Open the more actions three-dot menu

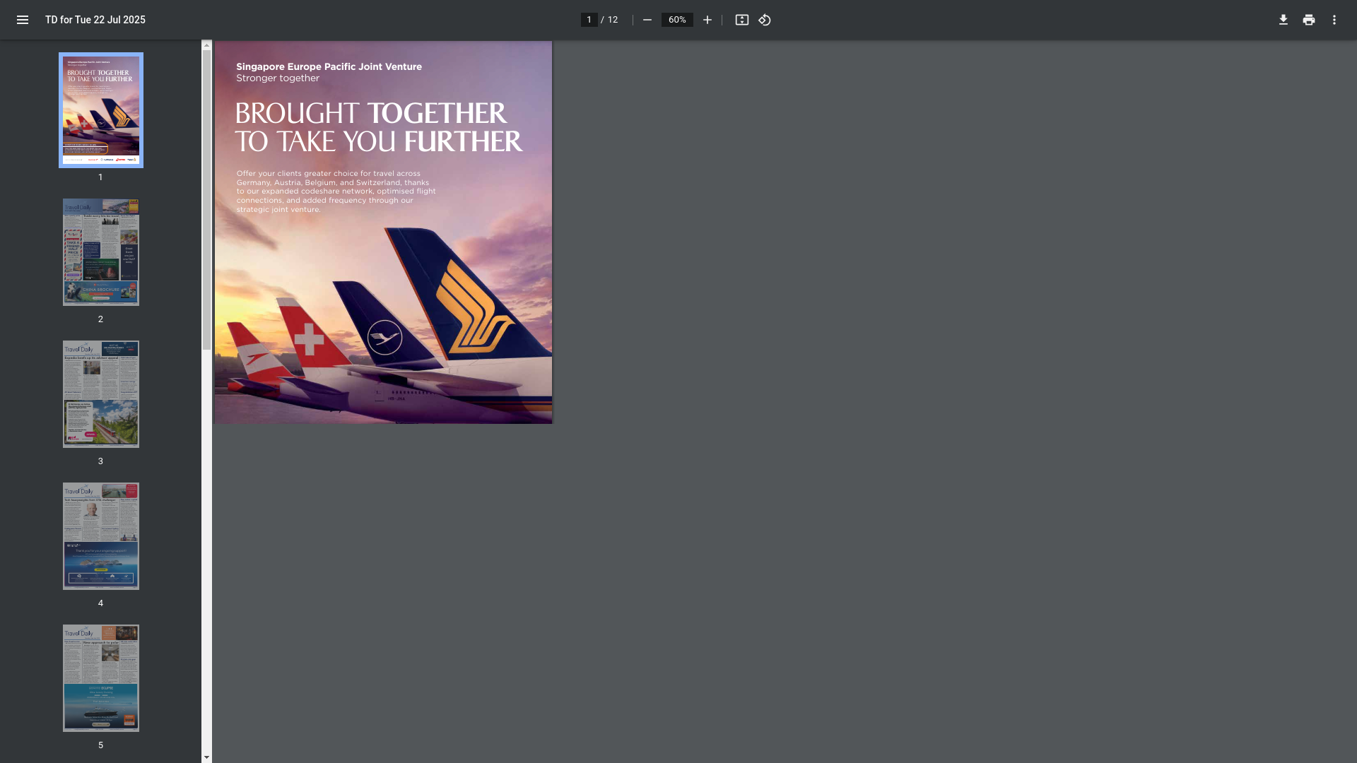pyautogui.click(x=1334, y=20)
